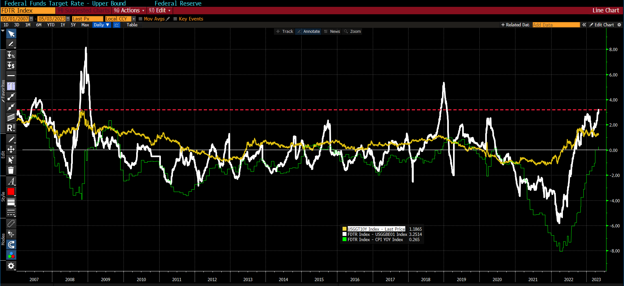
Task: Toggle the Key Events checkbox
Action: point(175,19)
